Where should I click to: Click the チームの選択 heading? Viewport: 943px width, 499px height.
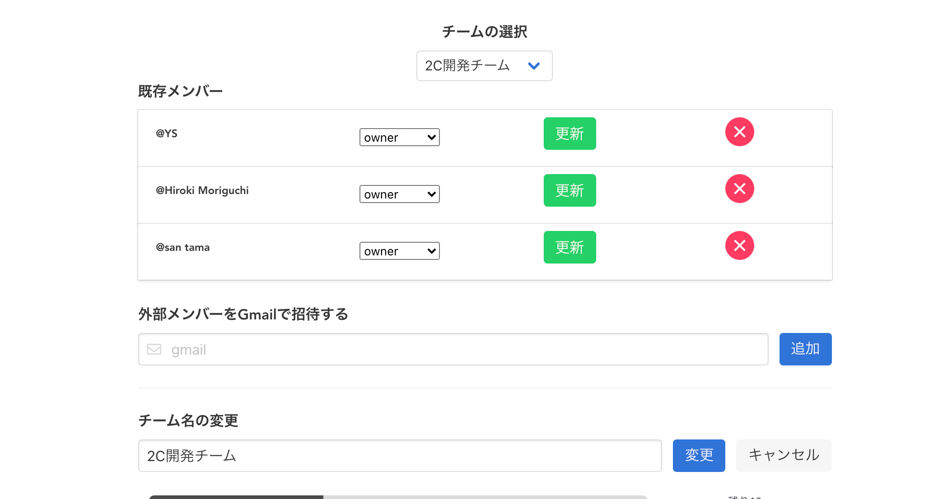(x=484, y=32)
